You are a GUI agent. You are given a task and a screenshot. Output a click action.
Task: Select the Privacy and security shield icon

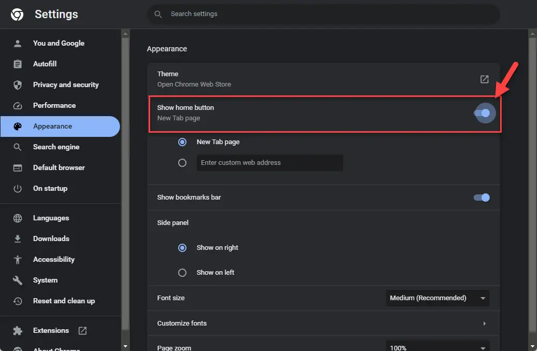18,85
